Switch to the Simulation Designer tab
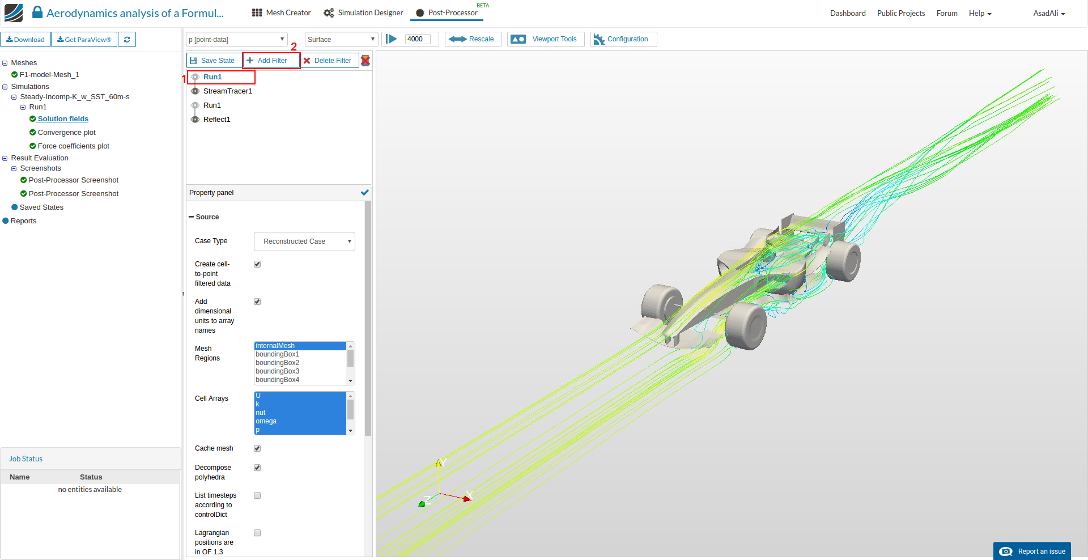The image size is (1088, 560). 363,12
